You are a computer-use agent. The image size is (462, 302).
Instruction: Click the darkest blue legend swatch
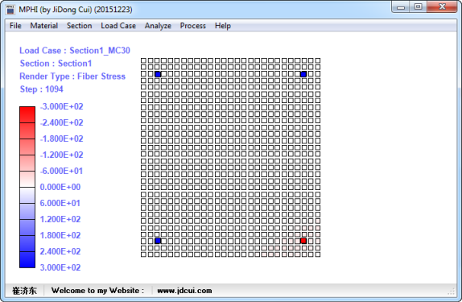(x=27, y=259)
